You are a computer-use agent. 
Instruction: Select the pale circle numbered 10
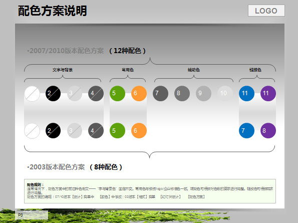[x=225, y=93]
